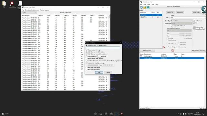Toggle Base pointer must be in range

point(87,63)
